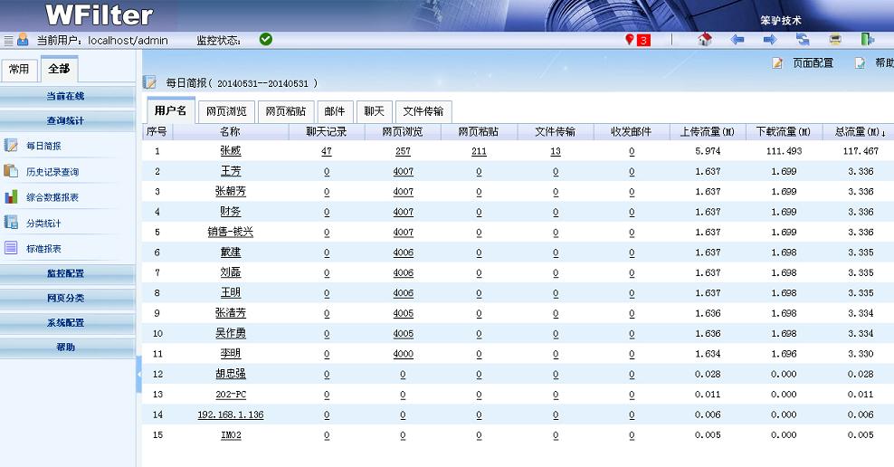The height and width of the screenshot is (467, 894).
Task: Expand the 监控配置 sidebar section
Action: coord(67,273)
